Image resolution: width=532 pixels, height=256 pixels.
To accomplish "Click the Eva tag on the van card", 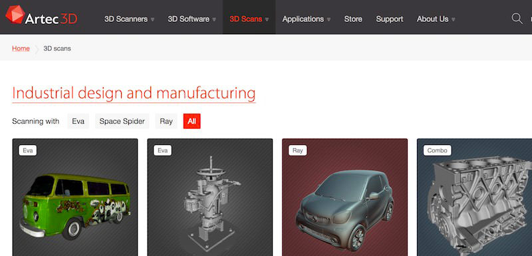I will [x=27, y=150].
